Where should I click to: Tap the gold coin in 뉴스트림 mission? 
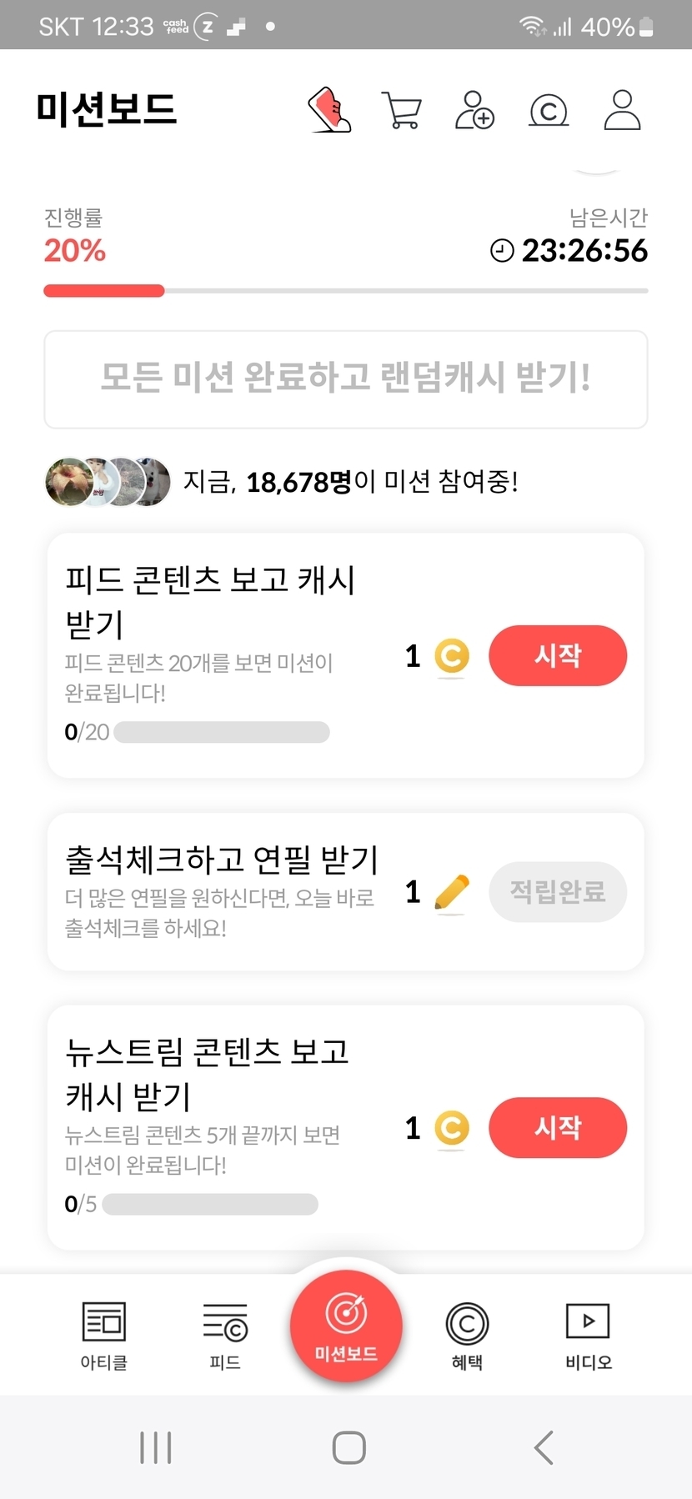451,1129
